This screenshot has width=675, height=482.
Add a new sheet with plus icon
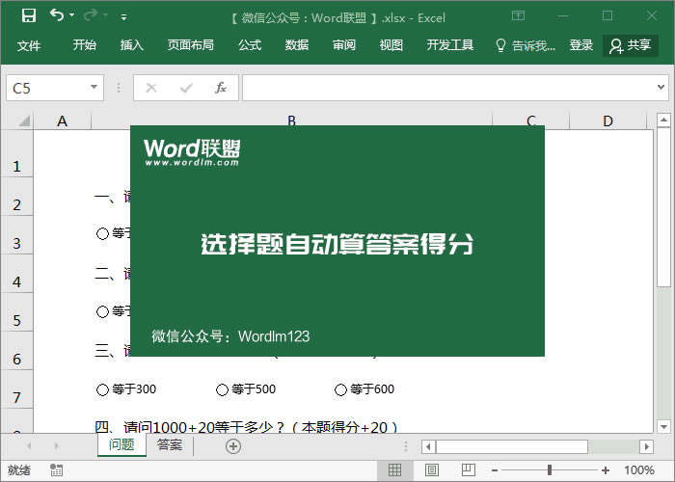(232, 445)
